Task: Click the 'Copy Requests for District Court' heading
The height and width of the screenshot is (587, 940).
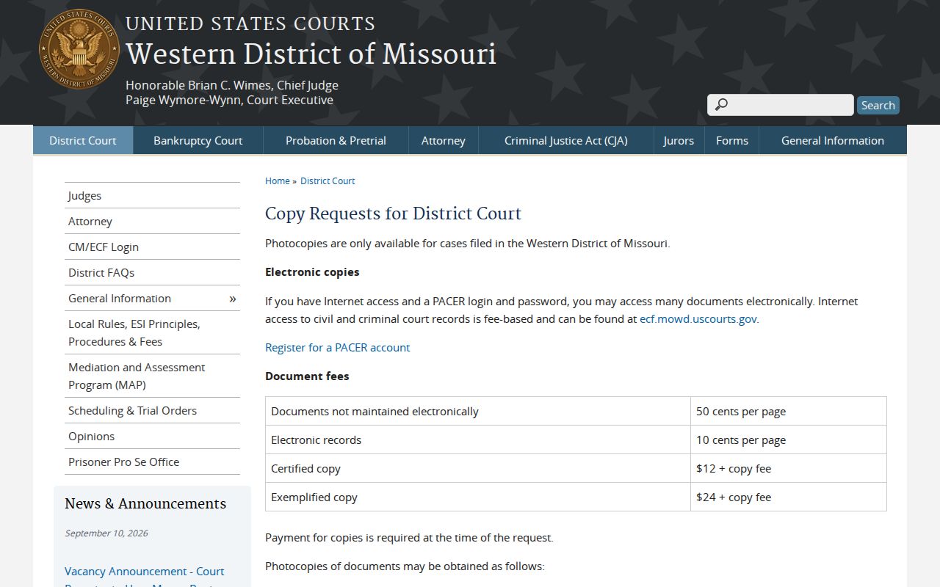Action: point(393,214)
